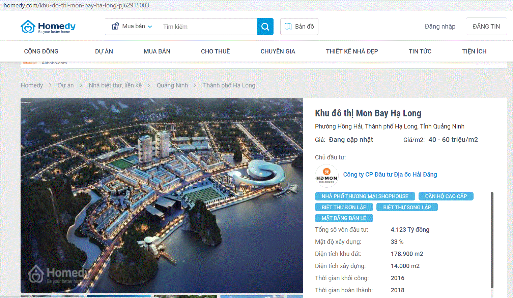This screenshot has width=513, height=298.
Task: Open the CHO THUÊ menu
Action: point(216,51)
